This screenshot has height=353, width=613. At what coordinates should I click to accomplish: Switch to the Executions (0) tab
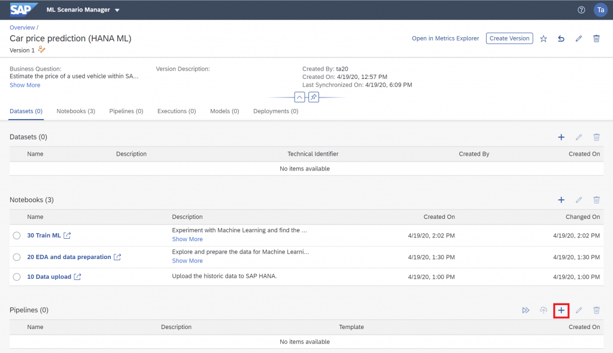click(177, 111)
